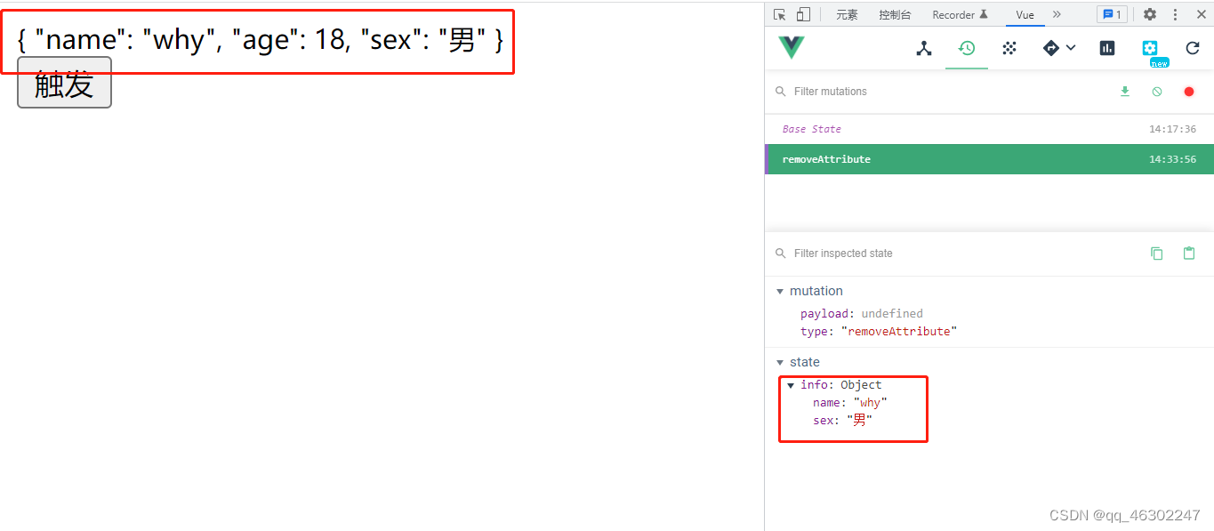Click the JSON info text on the page
1214x531 pixels.
click(x=261, y=39)
